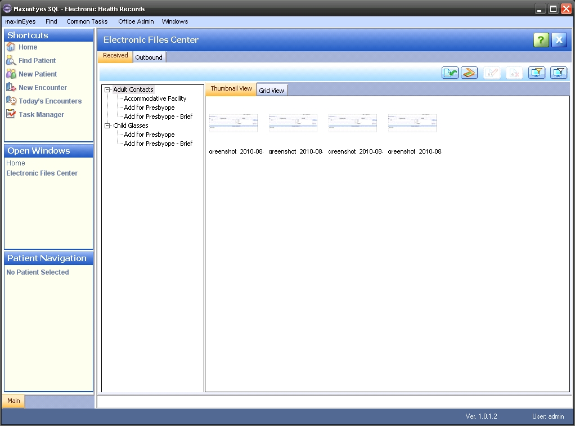Click the Find Patient magnifier icon
The height and width of the screenshot is (426, 575).
[x=11, y=61]
